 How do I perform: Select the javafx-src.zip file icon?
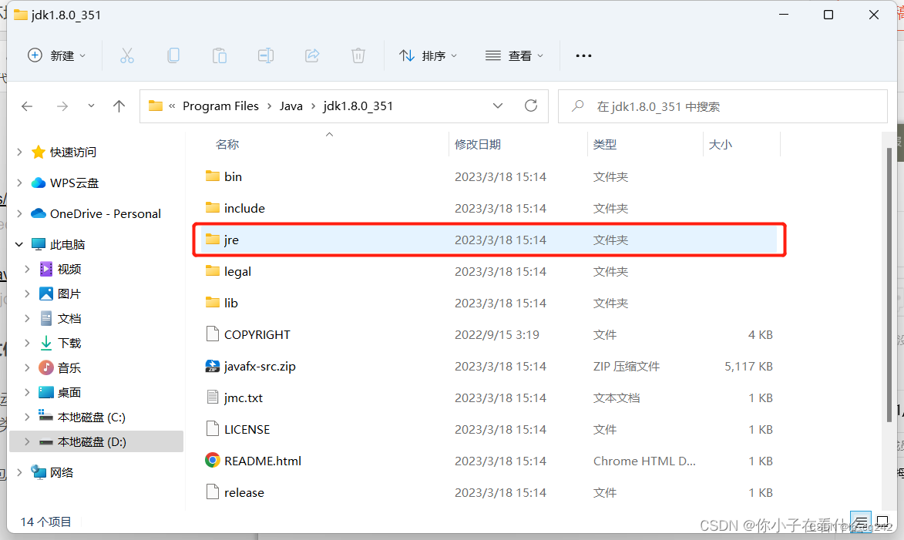point(212,366)
